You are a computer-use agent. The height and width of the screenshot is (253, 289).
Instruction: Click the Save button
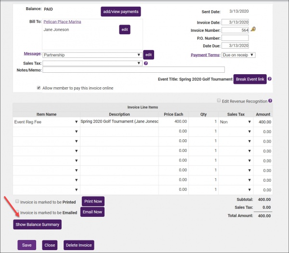point(27,245)
